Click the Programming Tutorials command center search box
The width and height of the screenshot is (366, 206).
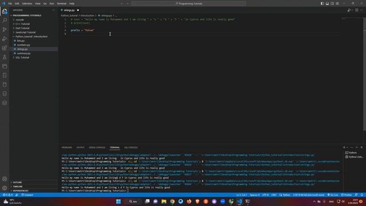click(188, 3)
